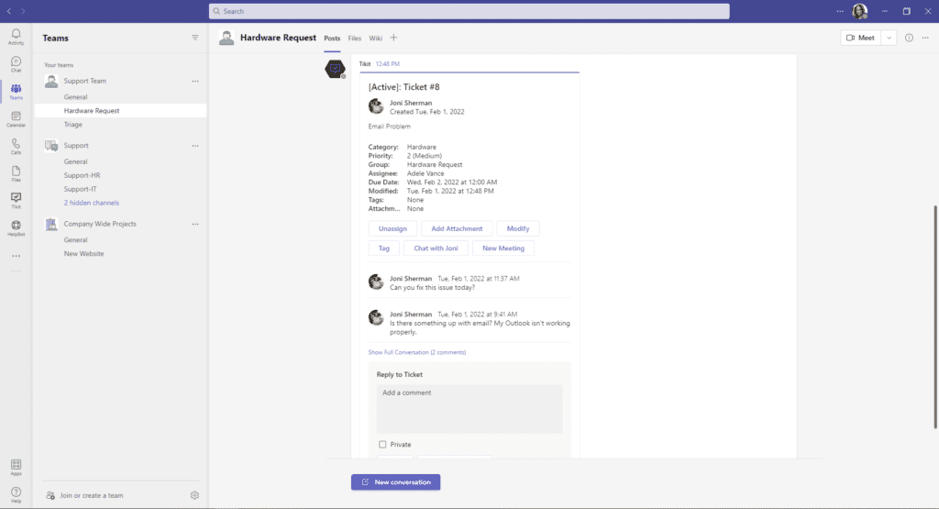Open the Chat icon in sidebar
Screen dimensions: 939x509
(x=17, y=64)
